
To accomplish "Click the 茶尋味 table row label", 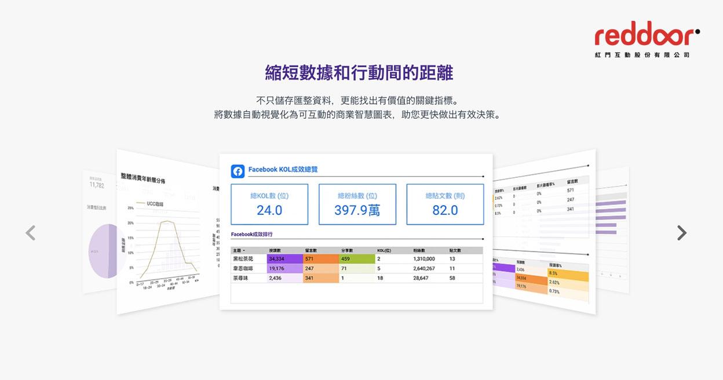I will [241, 278].
